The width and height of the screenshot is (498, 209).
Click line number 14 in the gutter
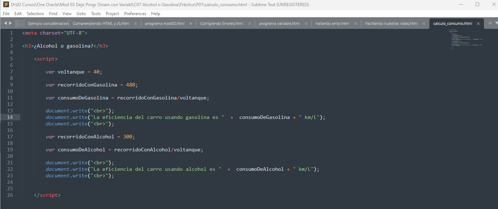click(10, 117)
